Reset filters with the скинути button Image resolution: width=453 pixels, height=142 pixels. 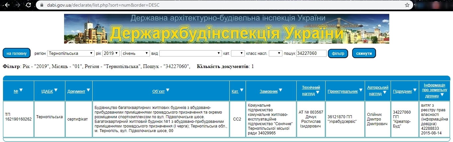click(x=364, y=53)
